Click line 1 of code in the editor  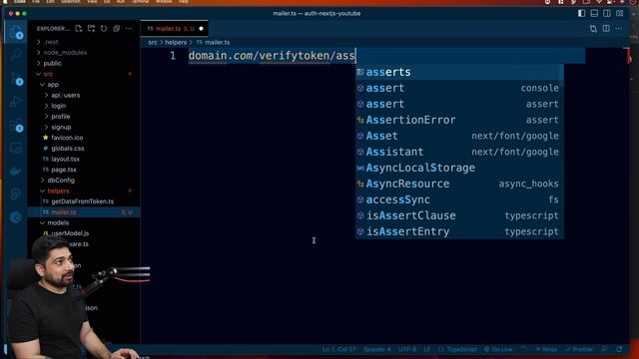[x=272, y=56]
